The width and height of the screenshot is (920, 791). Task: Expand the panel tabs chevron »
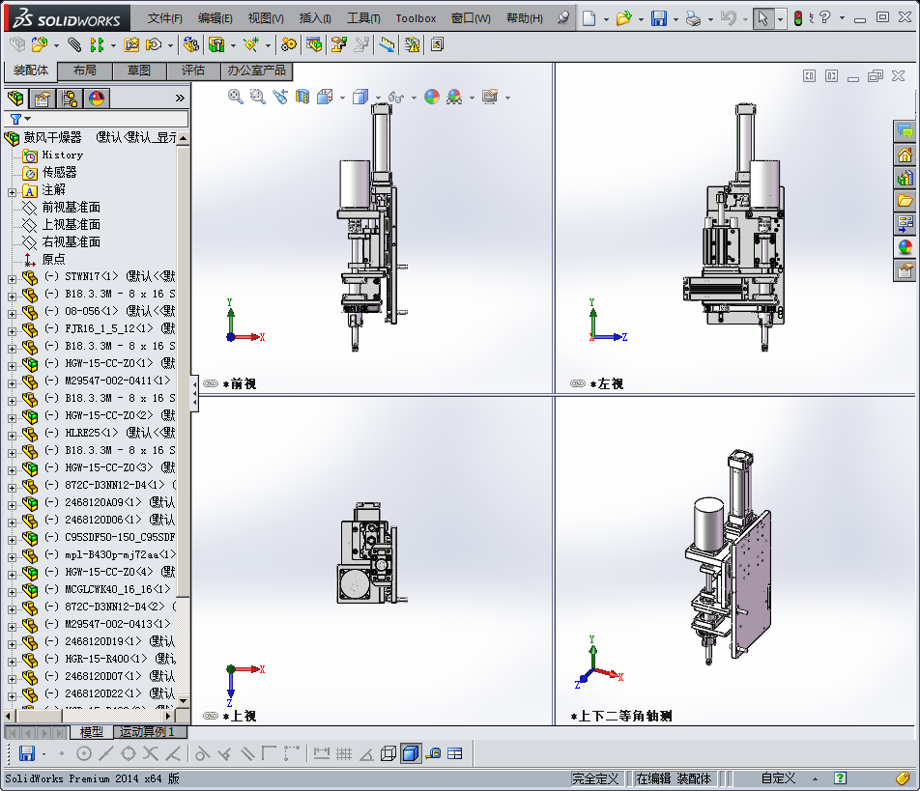180,98
